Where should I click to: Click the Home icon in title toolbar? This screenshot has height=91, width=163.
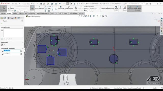(41, 4)
